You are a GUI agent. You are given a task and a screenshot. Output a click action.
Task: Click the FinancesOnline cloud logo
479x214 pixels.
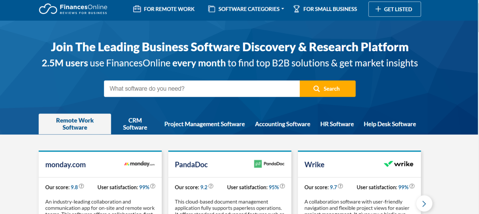coord(48,9)
